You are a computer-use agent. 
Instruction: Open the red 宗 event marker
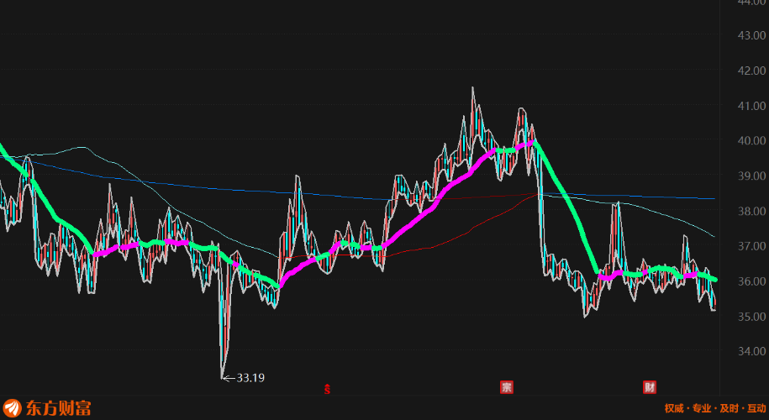click(506, 387)
